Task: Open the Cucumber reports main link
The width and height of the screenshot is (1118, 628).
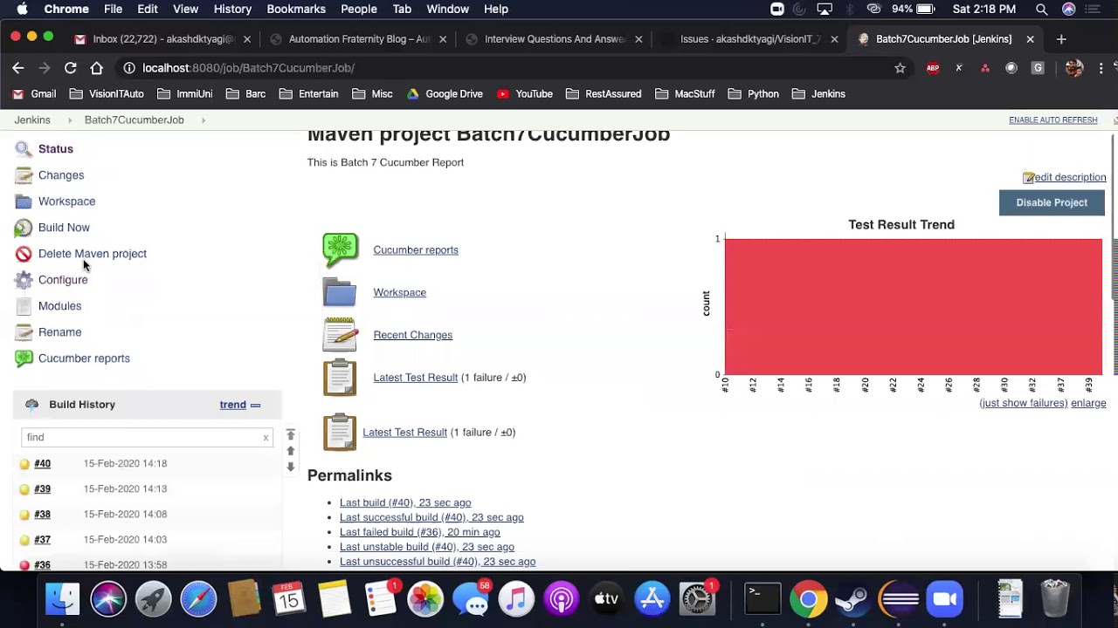Action: point(416,250)
